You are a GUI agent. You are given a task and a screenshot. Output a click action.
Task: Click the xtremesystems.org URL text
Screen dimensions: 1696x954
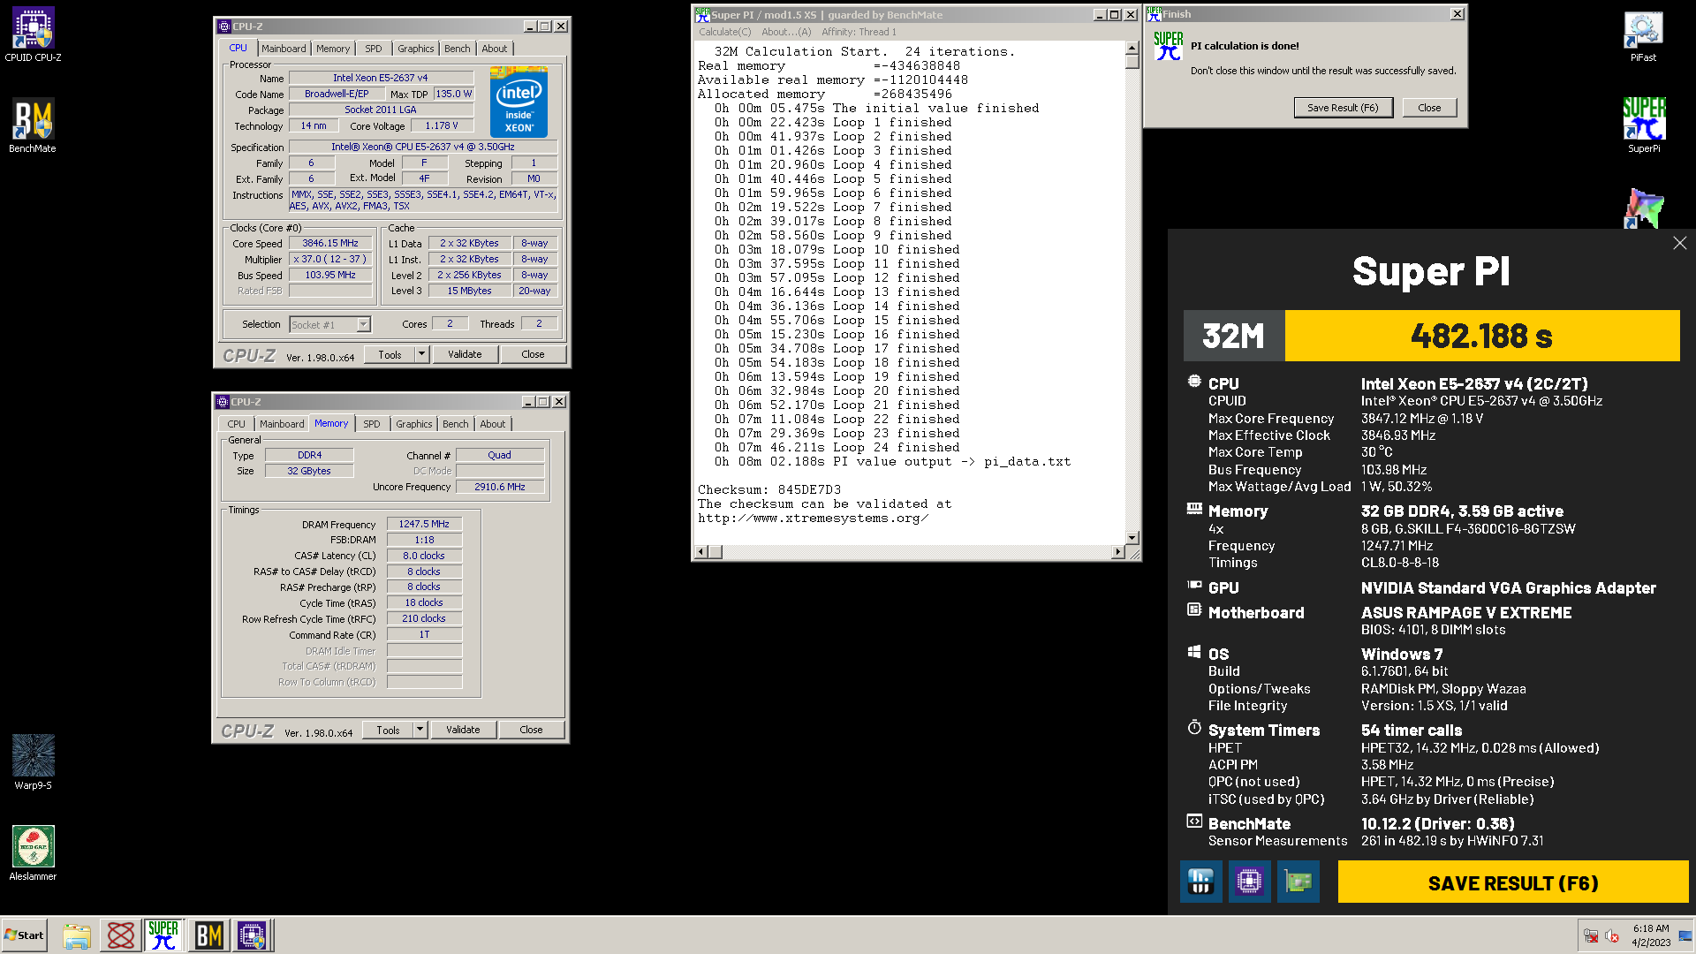tap(813, 519)
